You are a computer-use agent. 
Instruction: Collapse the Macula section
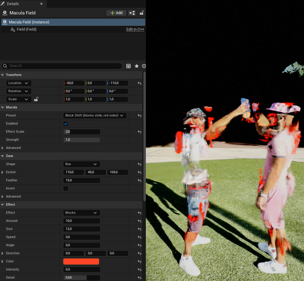pos(2,107)
